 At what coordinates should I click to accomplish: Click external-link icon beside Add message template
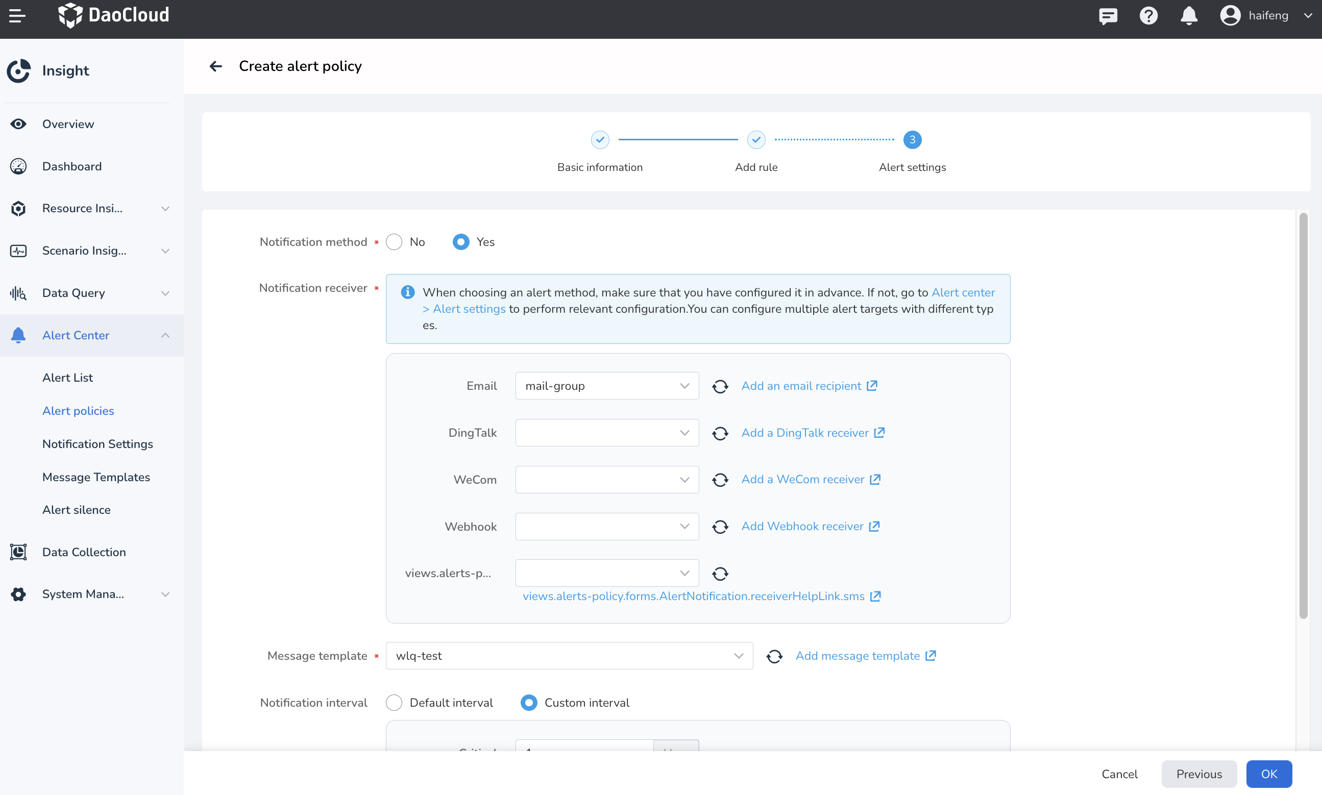tap(931, 656)
